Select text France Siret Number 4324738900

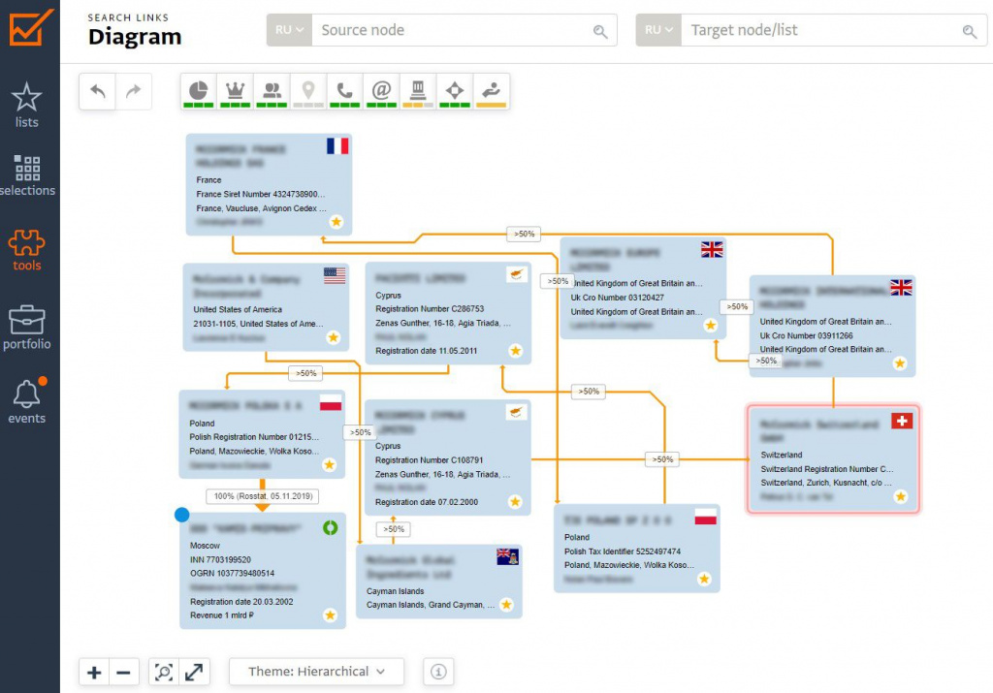(260, 194)
